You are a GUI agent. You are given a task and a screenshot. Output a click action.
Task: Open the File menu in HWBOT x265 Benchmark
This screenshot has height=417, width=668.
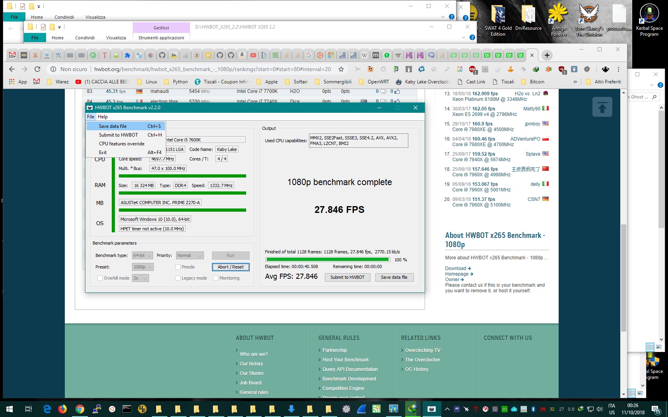(91, 117)
